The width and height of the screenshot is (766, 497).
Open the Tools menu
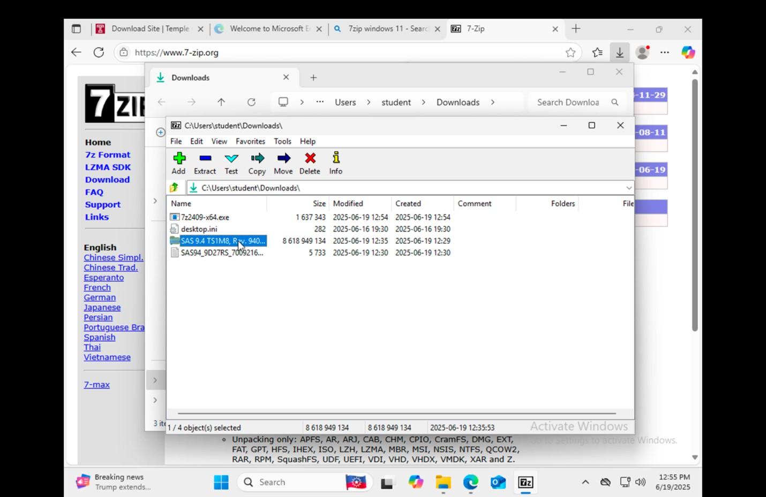(283, 141)
